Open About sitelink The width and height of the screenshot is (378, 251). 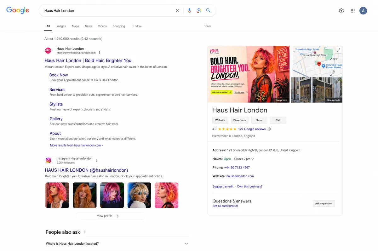(55, 134)
